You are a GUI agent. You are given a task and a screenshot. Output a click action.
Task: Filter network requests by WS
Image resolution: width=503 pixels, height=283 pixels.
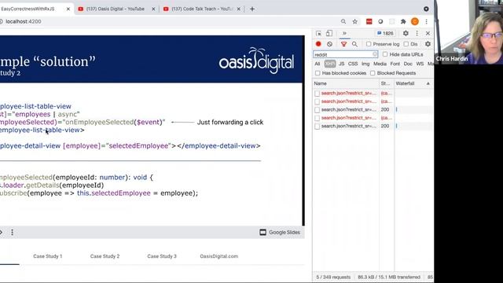pos(420,64)
